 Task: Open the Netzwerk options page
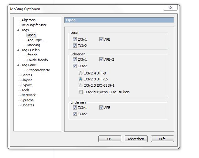pos(29,95)
